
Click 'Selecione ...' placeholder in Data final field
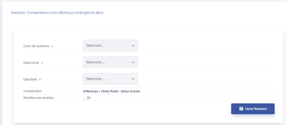click(96, 79)
